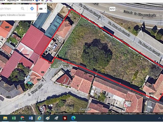Click house number 216 on the map
163x122 pixels.
150,86
